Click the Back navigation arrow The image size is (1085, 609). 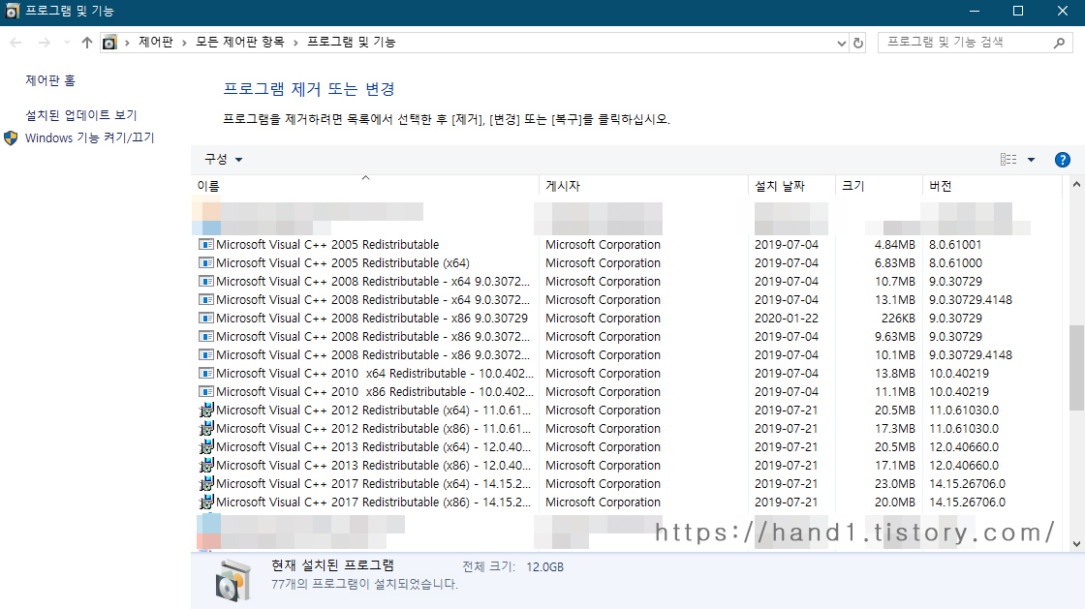[15, 43]
